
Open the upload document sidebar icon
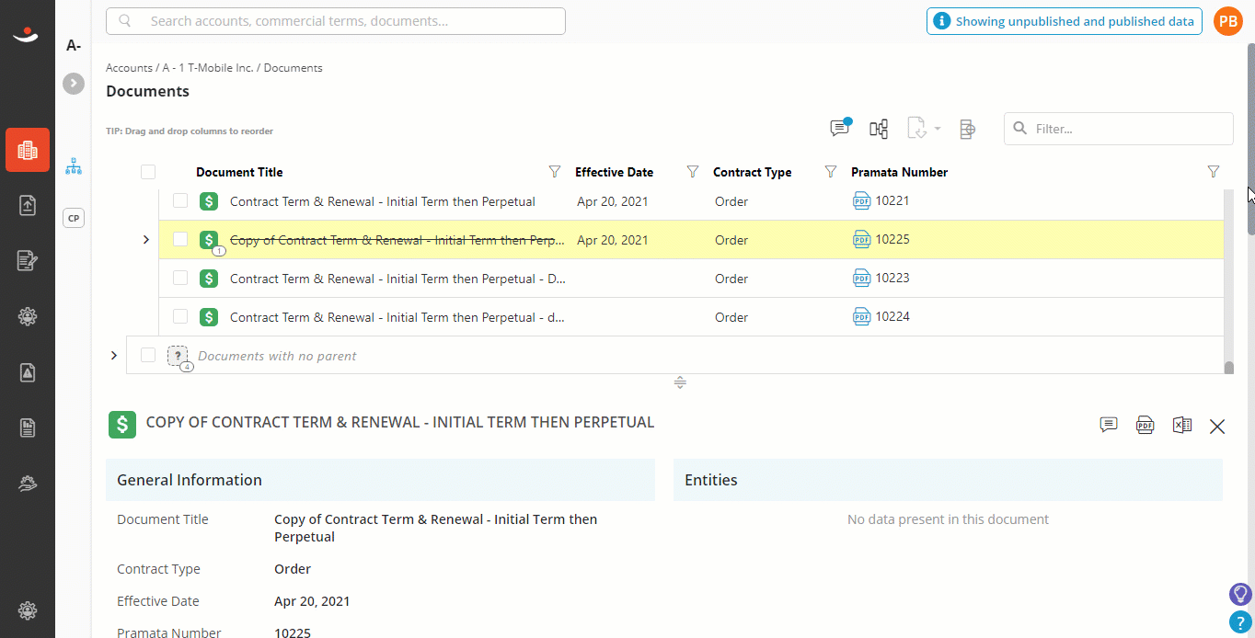pyautogui.click(x=28, y=205)
